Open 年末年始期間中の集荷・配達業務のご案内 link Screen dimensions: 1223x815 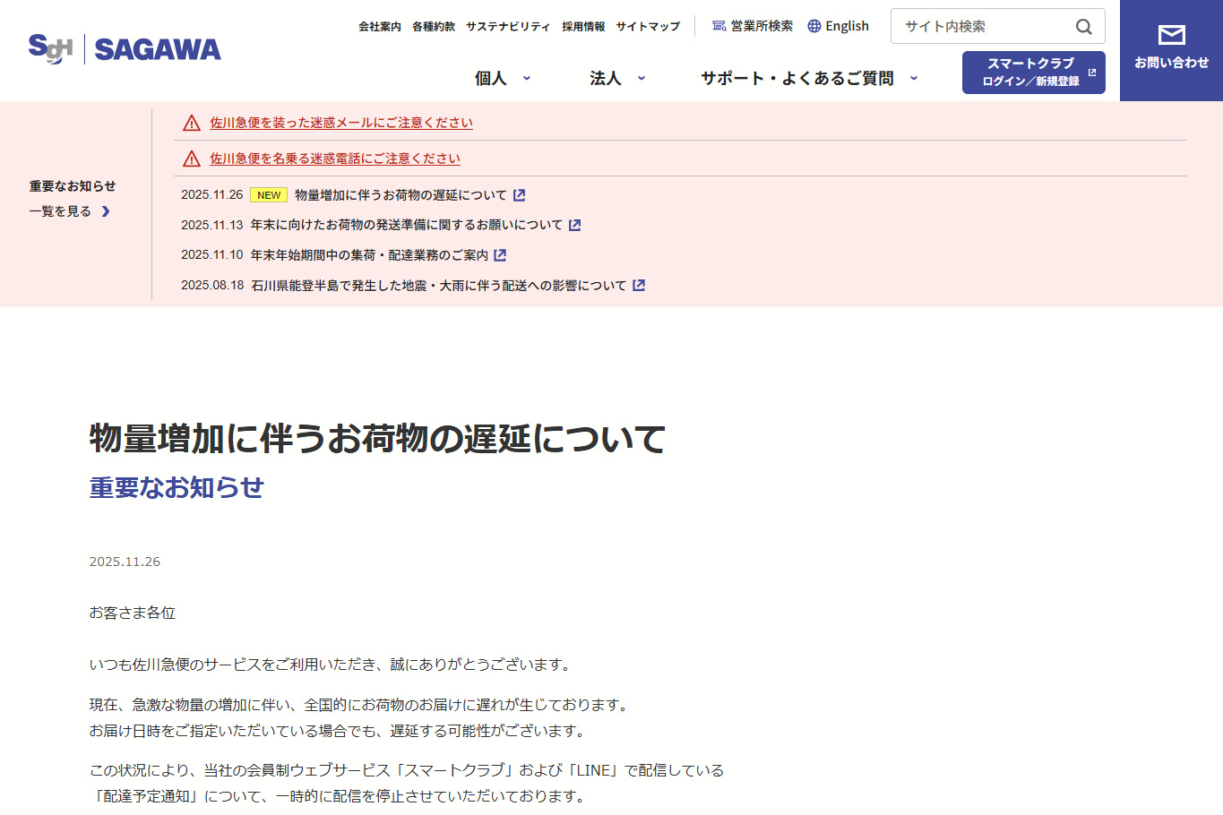[x=369, y=255]
